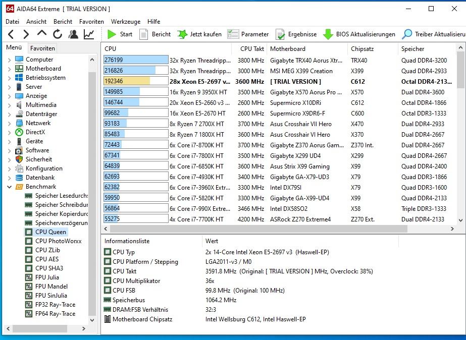466x340 pixels.
Task: Click the left tree vertical scrollbar
Action: pyautogui.click(x=92, y=194)
